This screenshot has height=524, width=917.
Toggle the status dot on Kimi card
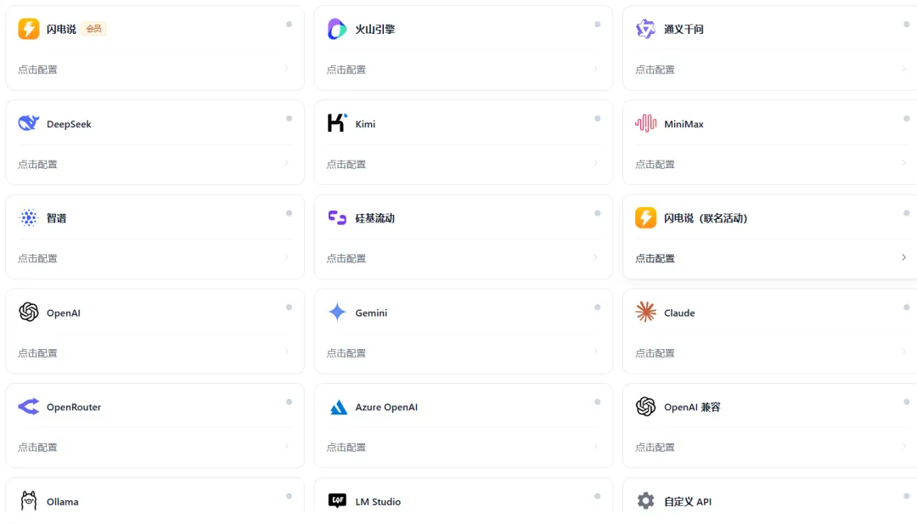point(597,119)
